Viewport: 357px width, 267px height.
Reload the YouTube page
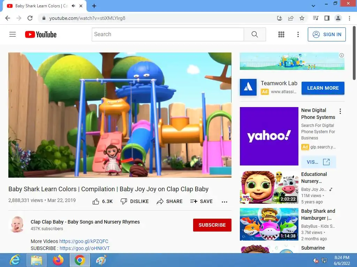pyautogui.click(x=30, y=18)
